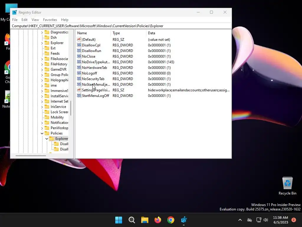Click the DisallowRun DWORD value icon
Screen dimensions: 302x227
click(x=79, y=51)
